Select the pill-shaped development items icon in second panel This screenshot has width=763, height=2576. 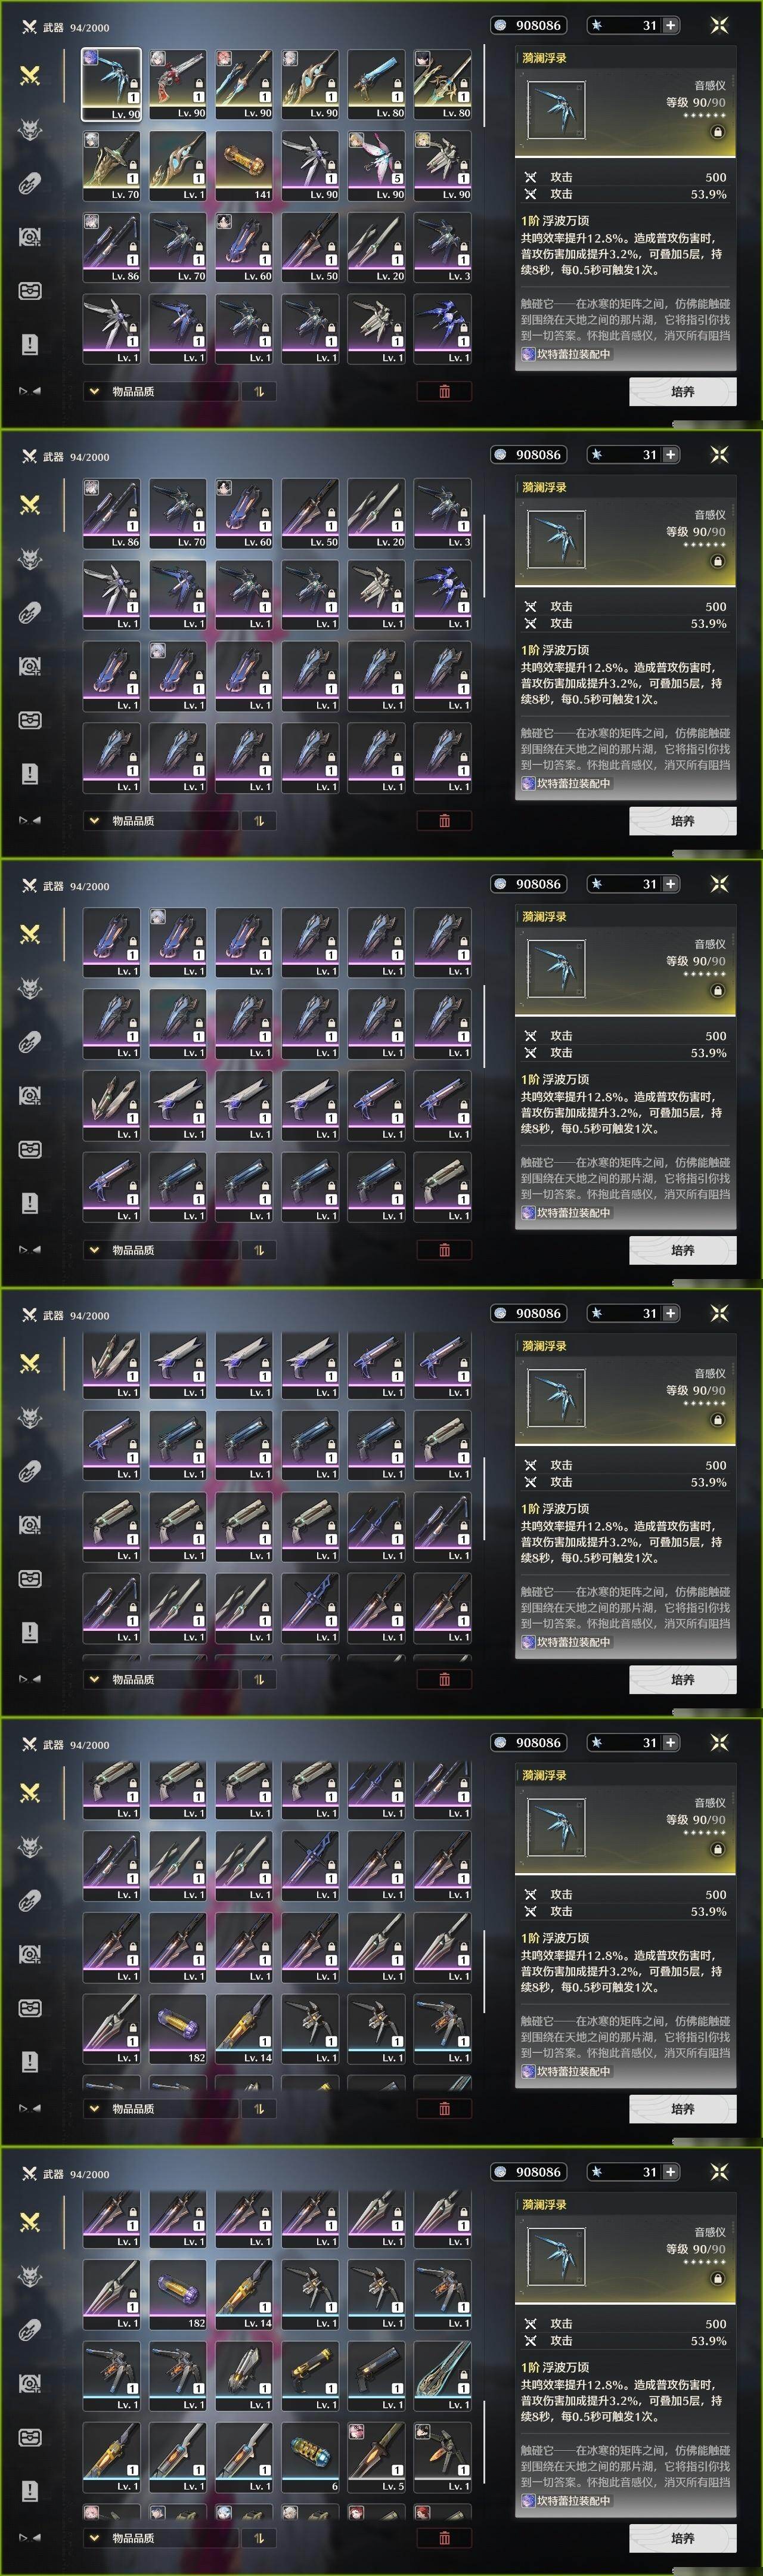(30, 612)
